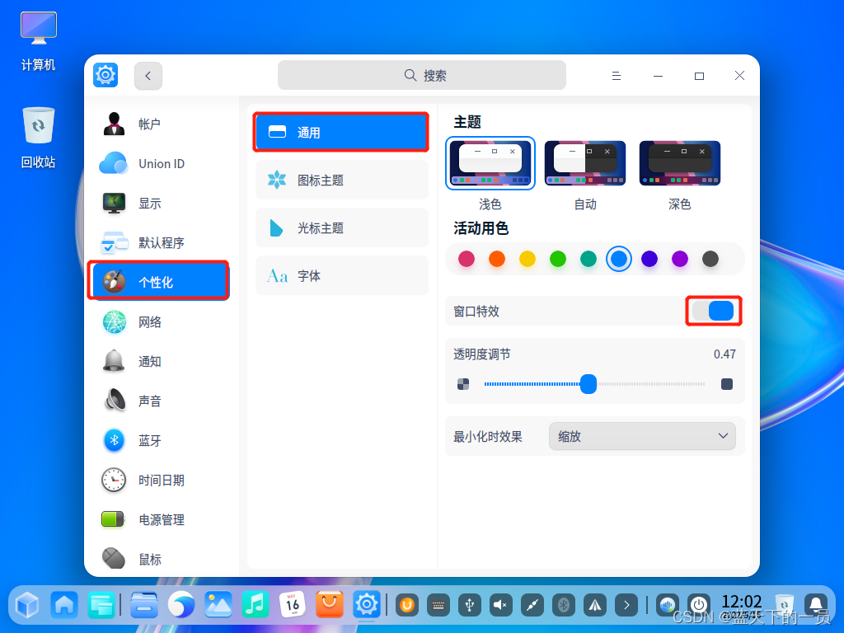Viewport: 844px width, 633px height.
Task: Click the low-transparency checkered icon
Action: click(x=463, y=384)
